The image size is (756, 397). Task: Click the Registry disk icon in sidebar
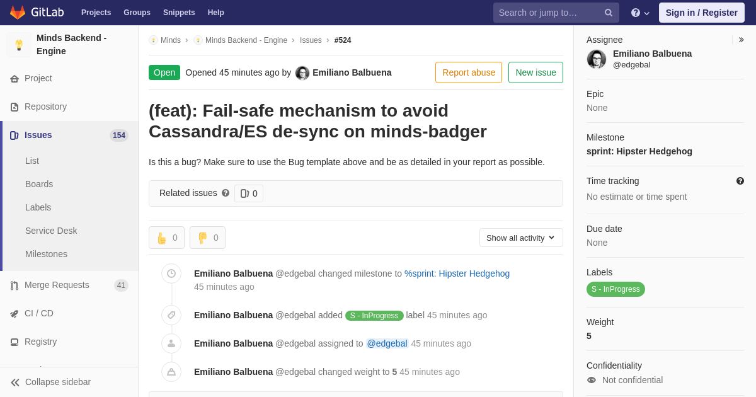pyautogui.click(x=14, y=342)
